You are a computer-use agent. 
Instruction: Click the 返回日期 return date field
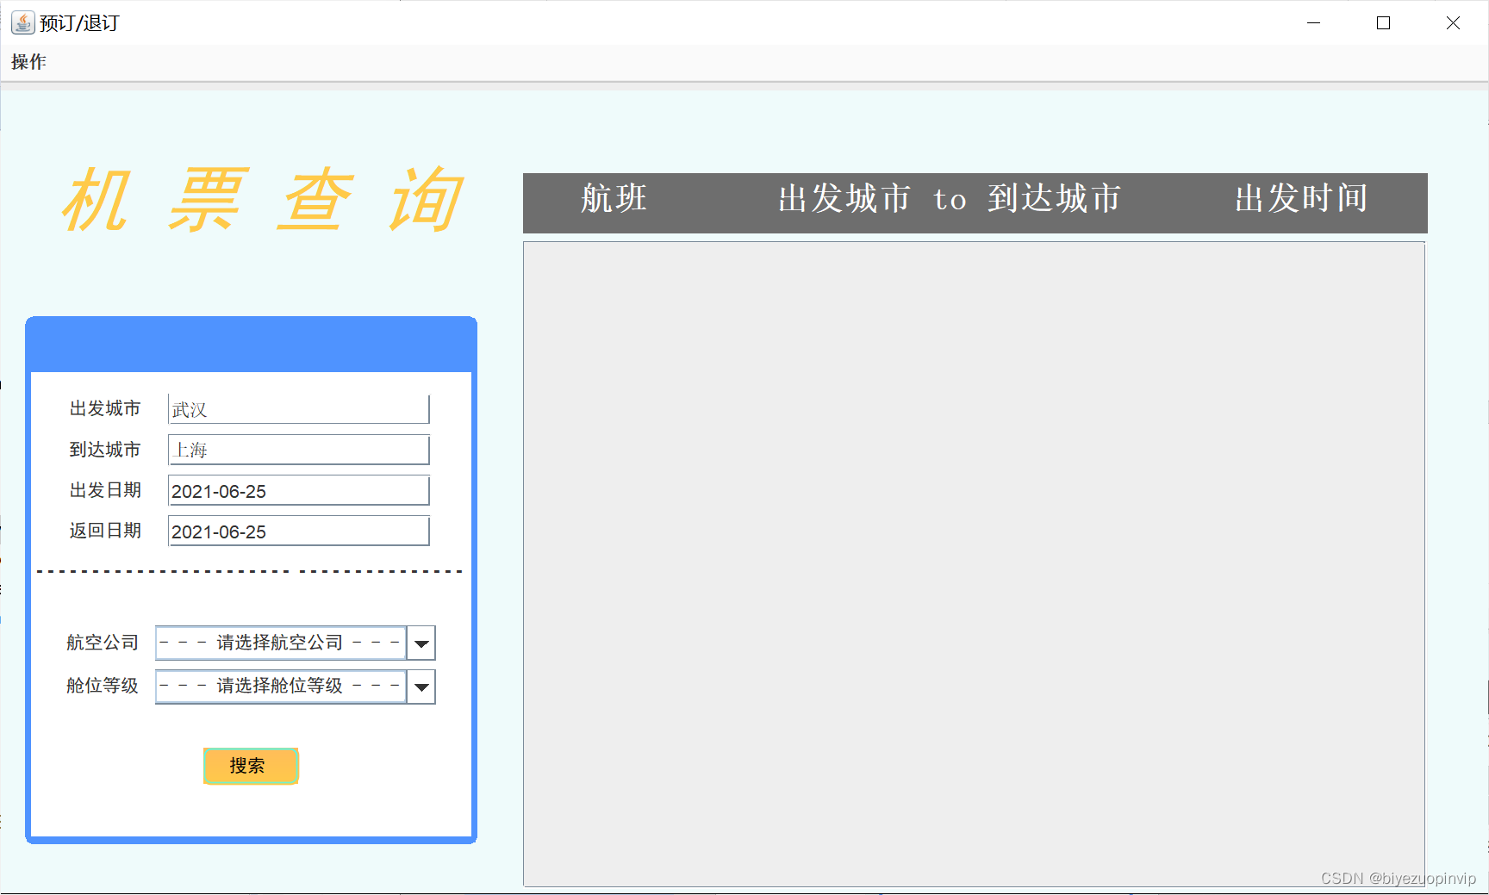(298, 531)
